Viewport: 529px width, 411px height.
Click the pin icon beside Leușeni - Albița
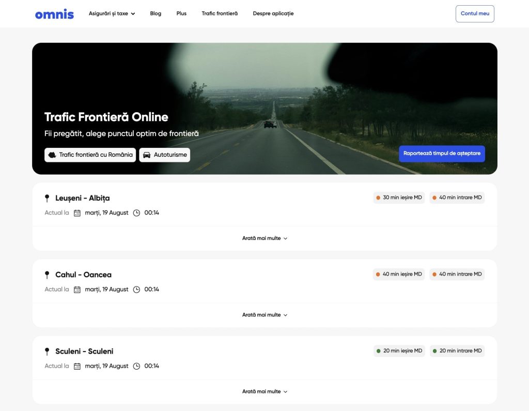(x=47, y=198)
